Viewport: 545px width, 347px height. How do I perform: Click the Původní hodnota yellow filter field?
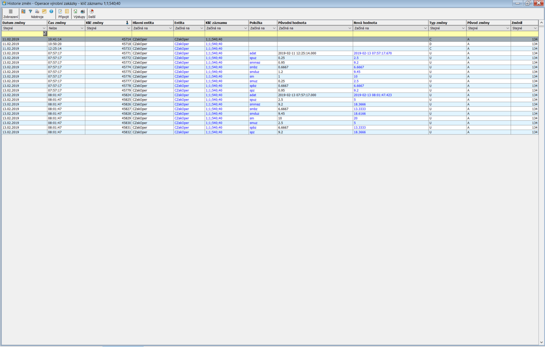315,34
